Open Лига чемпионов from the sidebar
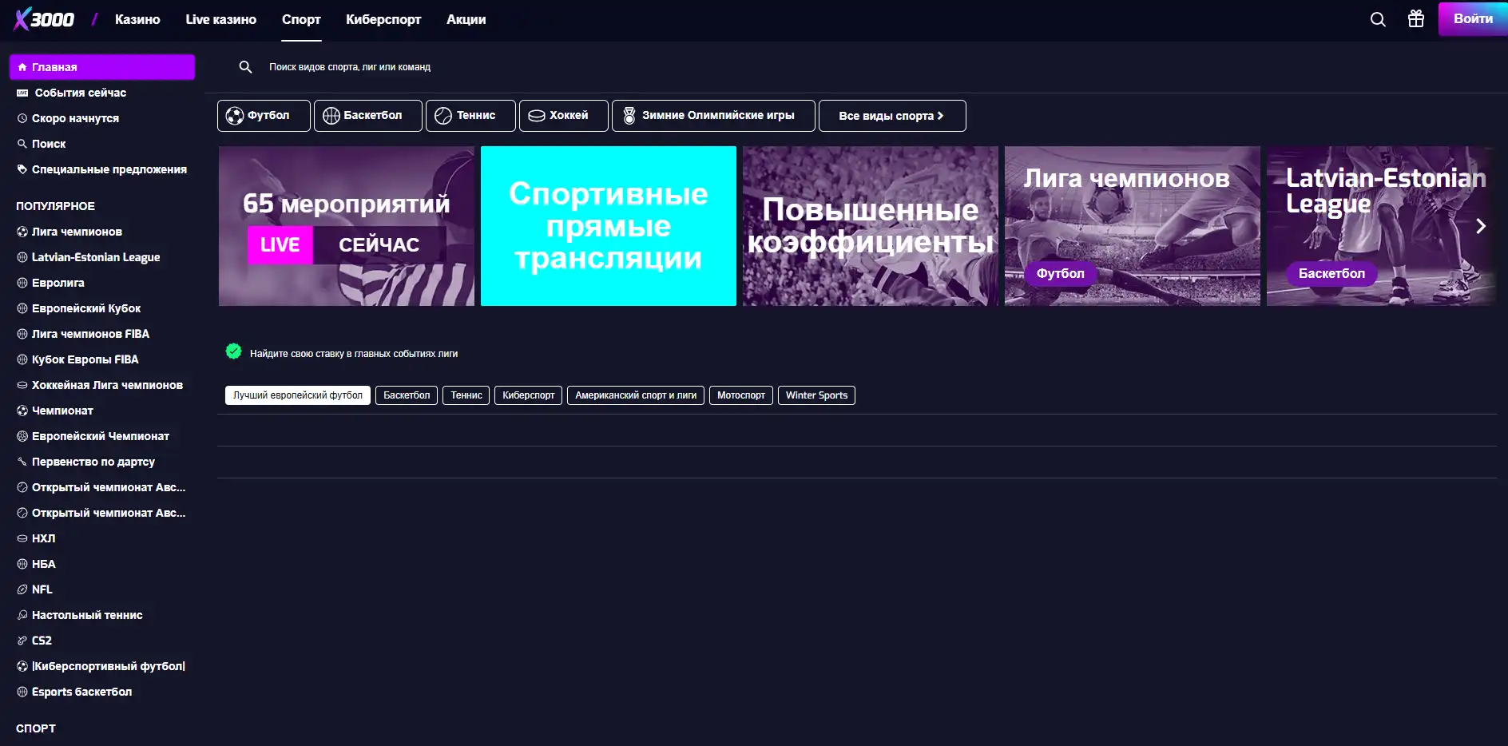 pyautogui.click(x=77, y=232)
